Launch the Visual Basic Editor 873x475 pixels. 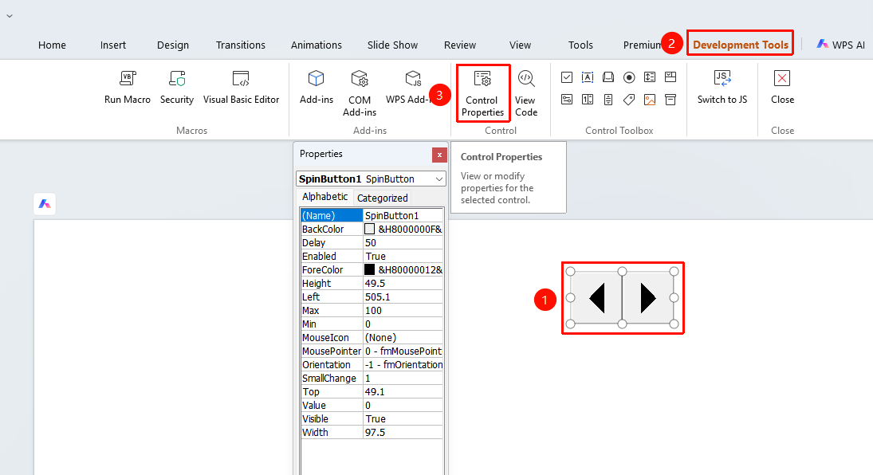[x=241, y=88]
